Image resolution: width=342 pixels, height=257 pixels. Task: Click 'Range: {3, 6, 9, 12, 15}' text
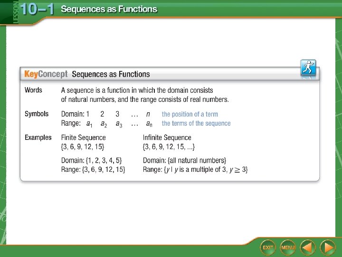pyautogui.click(x=93, y=169)
